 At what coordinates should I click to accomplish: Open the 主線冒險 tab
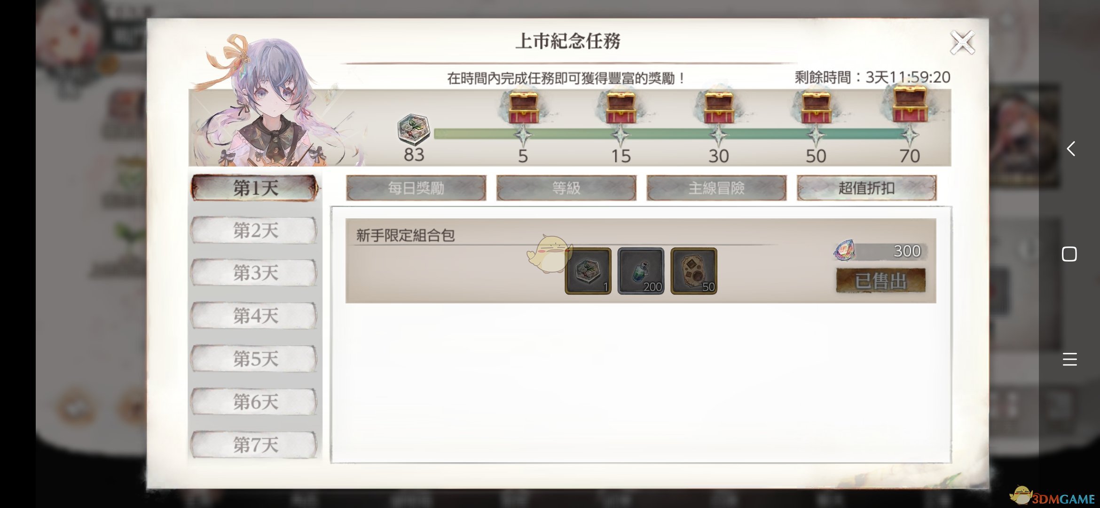[716, 188]
